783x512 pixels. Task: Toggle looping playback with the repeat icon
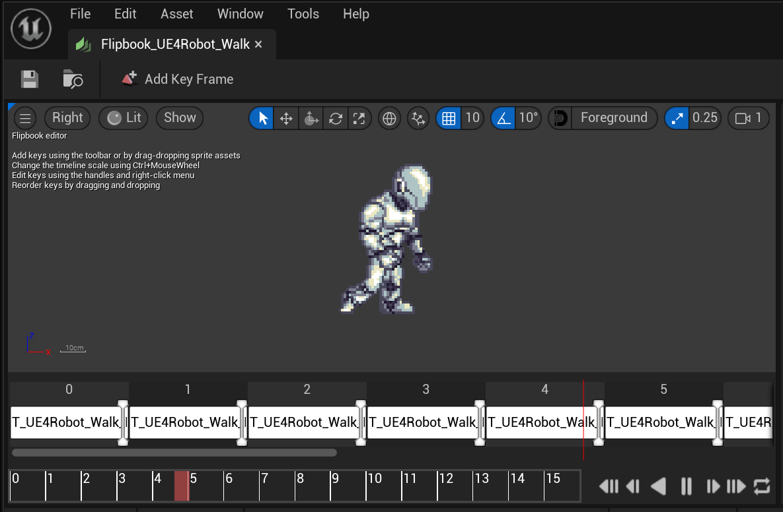pyautogui.click(x=761, y=486)
